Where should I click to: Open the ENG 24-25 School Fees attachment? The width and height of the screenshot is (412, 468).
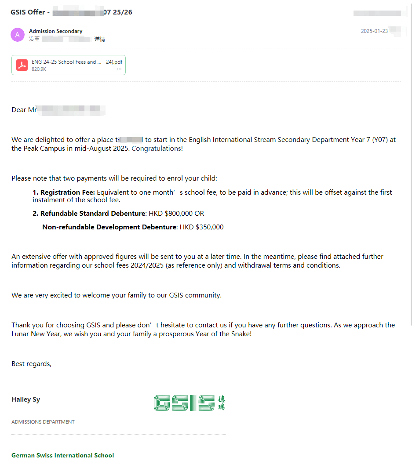pos(66,62)
